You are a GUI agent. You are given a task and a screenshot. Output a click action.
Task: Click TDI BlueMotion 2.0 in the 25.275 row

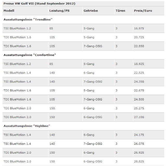17,108
